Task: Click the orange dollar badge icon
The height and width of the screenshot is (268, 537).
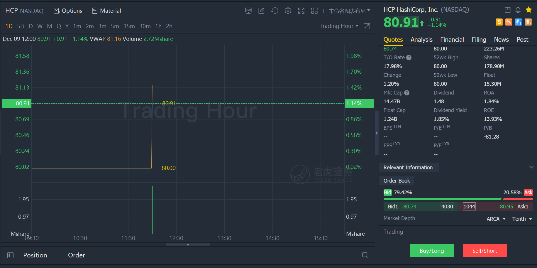Action: 499,22
